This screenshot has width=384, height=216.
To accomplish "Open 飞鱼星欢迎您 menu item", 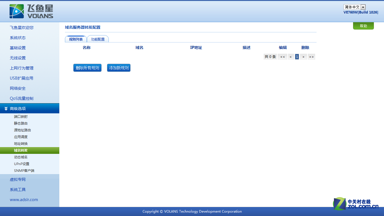I will (x=22, y=28).
